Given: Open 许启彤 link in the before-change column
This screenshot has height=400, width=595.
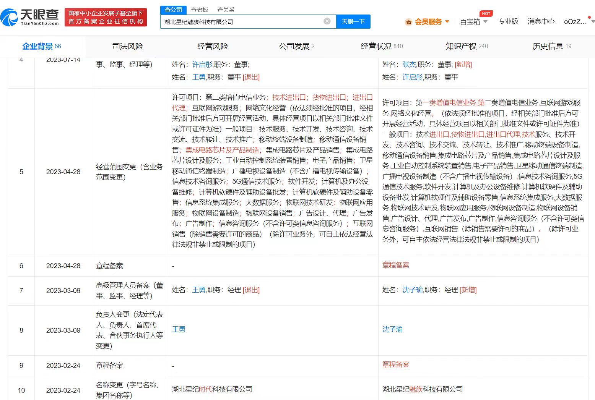Looking at the screenshot, I should tap(202, 65).
